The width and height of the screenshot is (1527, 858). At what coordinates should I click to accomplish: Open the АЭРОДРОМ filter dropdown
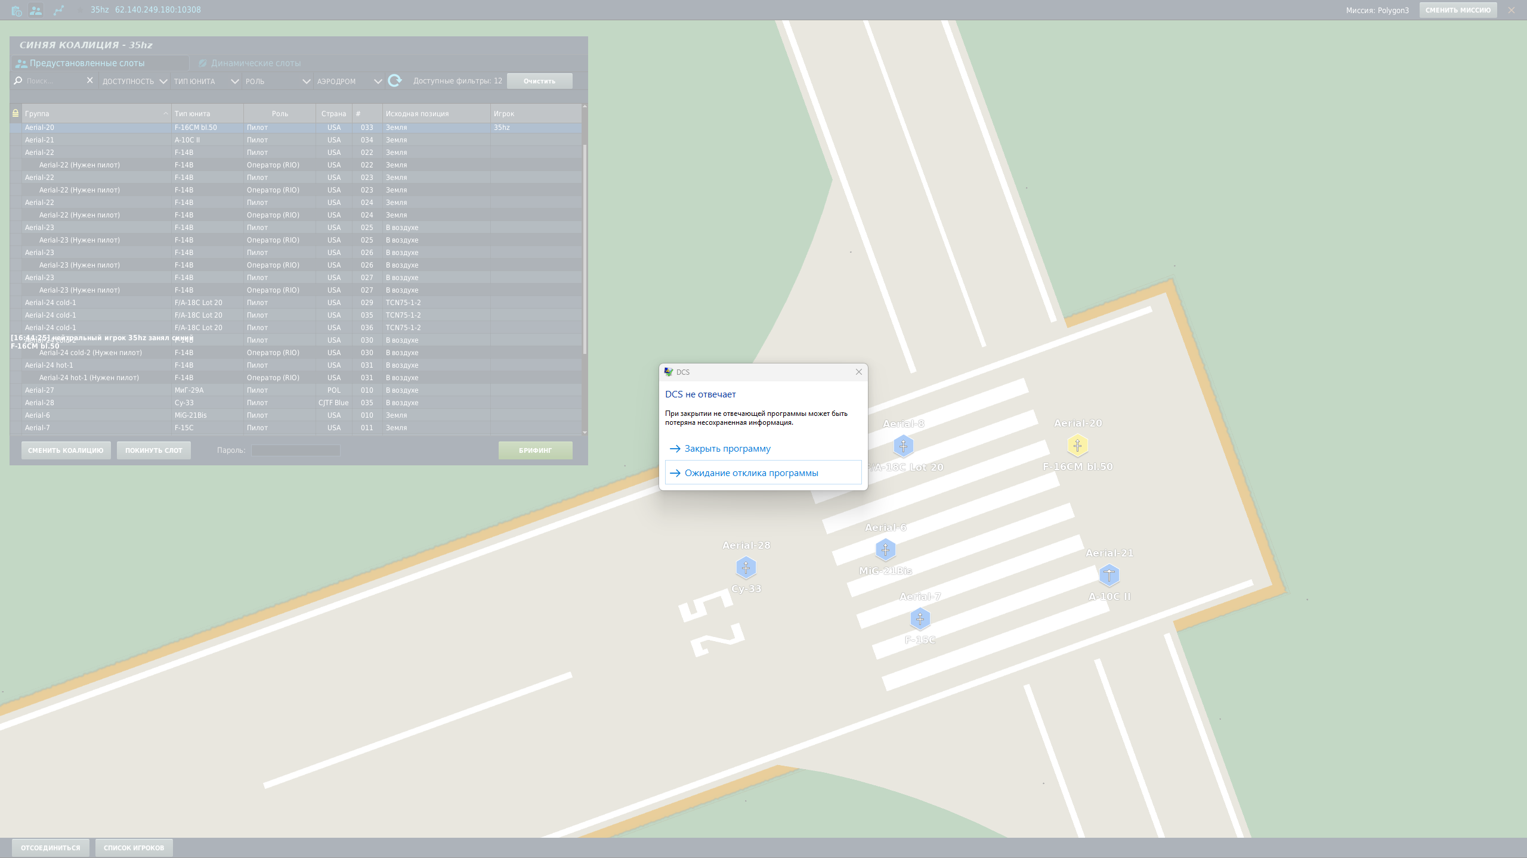tap(350, 81)
